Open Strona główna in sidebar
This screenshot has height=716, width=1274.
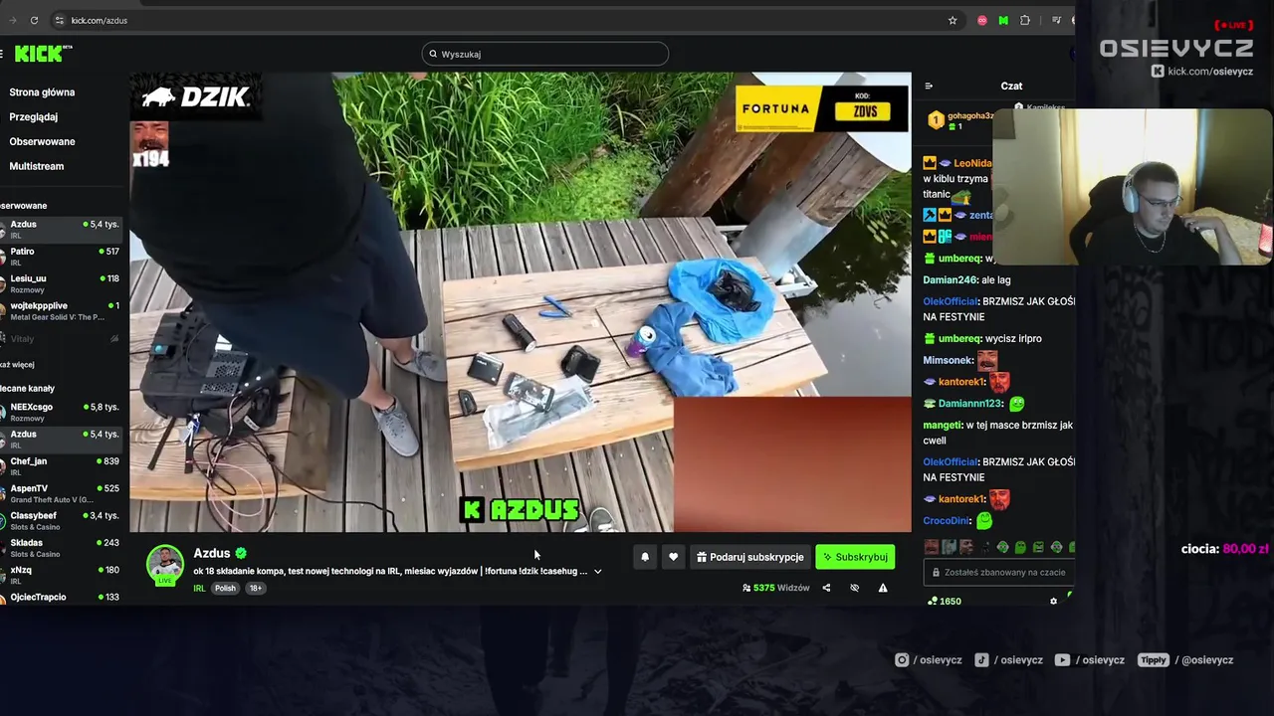42,92
